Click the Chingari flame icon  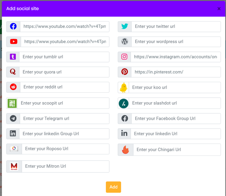[x=125, y=150]
